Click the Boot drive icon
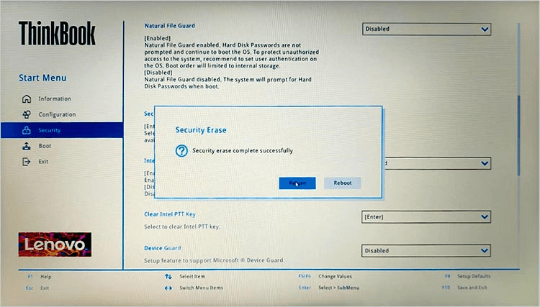 point(27,146)
